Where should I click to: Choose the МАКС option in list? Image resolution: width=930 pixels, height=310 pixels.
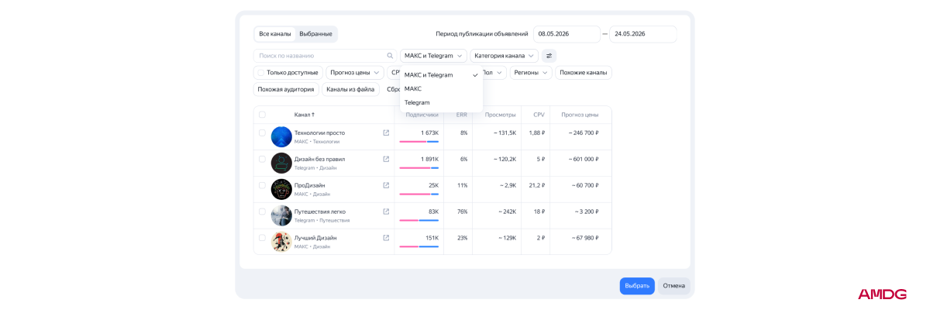441,89
